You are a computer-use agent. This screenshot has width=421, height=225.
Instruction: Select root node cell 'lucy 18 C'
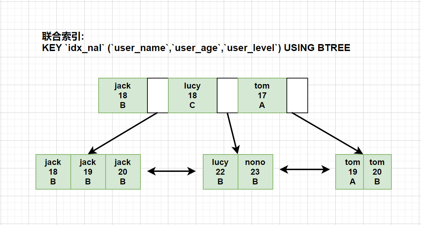click(x=192, y=95)
